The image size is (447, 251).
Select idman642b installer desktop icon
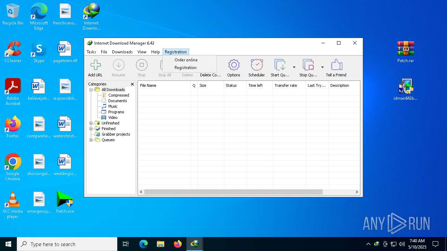coord(405,90)
